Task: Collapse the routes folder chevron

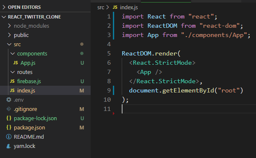Action: 13,72
